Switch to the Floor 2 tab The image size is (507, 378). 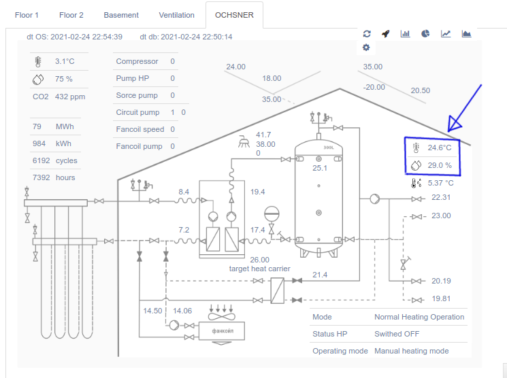tap(71, 15)
